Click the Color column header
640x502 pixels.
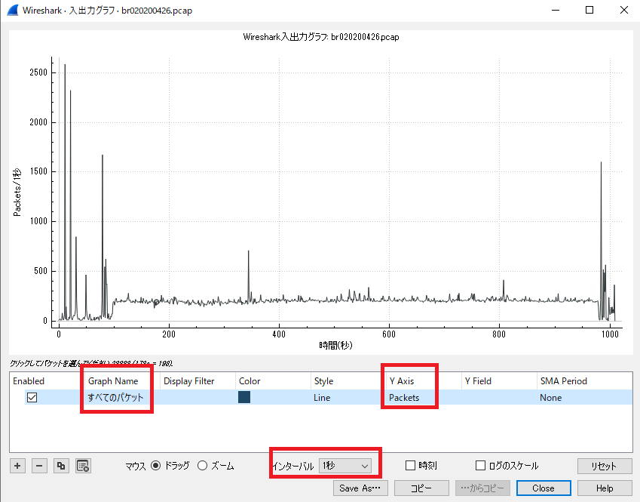pyautogui.click(x=273, y=381)
